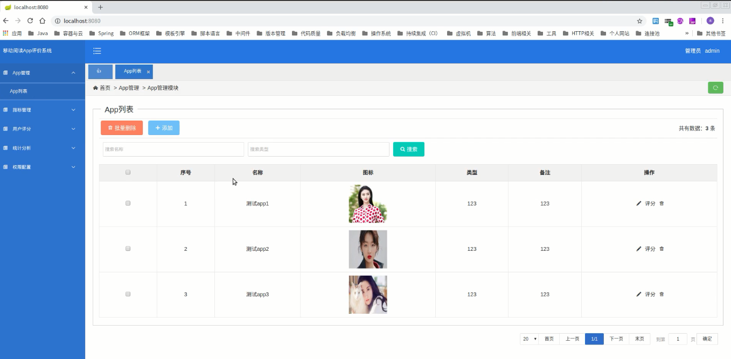The height and width of the screenshot is (359, 731).
Task: Go to 首页 first page in pagination
Action: [x=549, y=339]
